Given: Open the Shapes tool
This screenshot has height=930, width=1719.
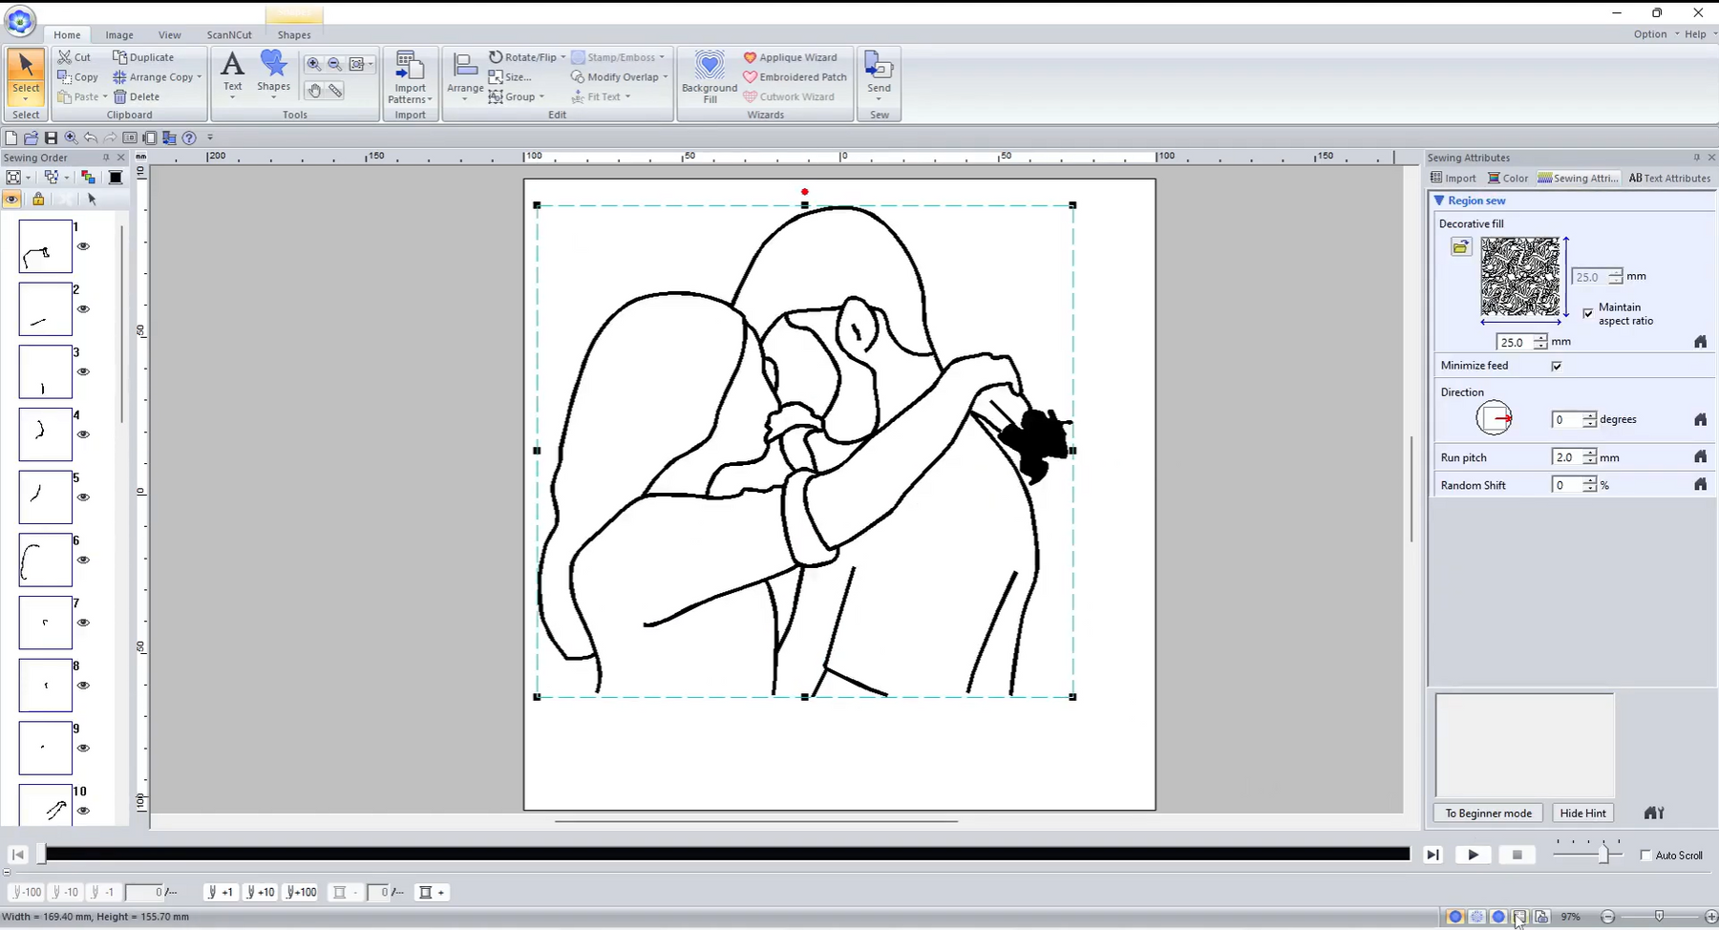Looking at the screenshot, I should click(273, 72).
